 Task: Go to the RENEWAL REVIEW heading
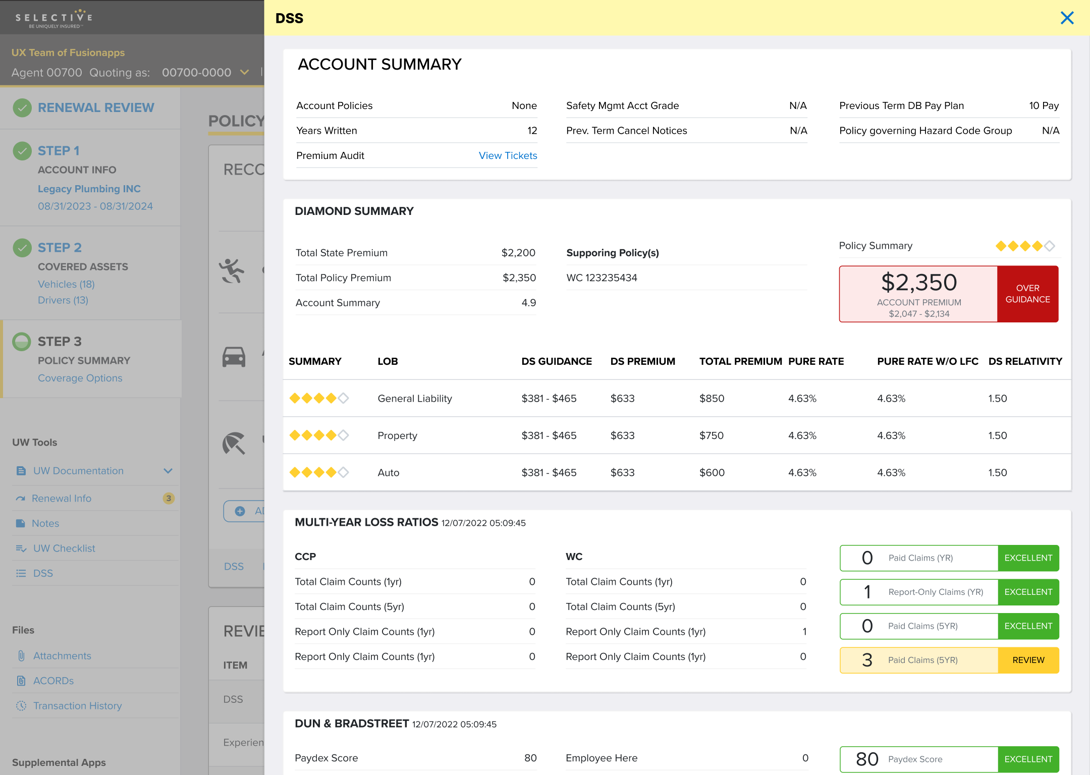pos(96,107)
